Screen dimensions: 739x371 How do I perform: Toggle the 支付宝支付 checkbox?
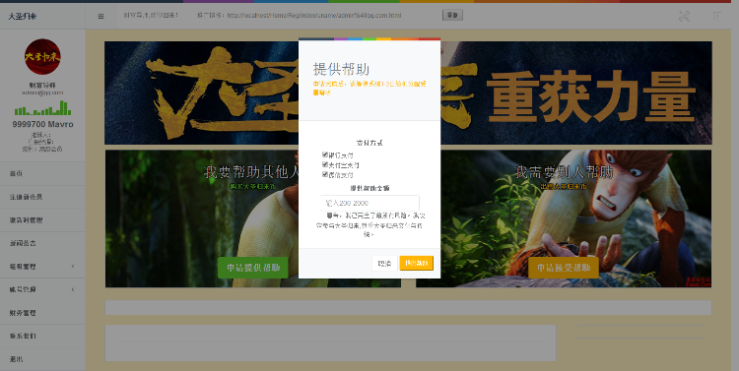(325, 164)
